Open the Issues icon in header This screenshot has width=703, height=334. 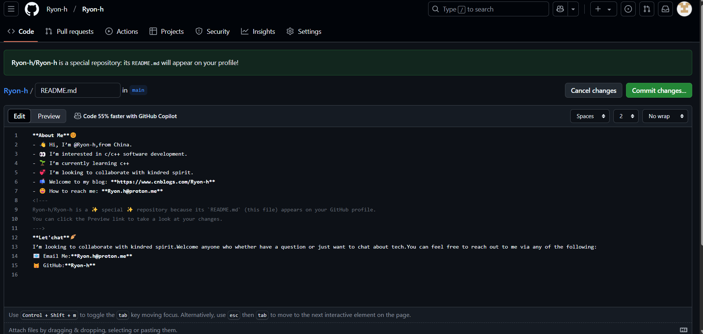pos(628,9)
